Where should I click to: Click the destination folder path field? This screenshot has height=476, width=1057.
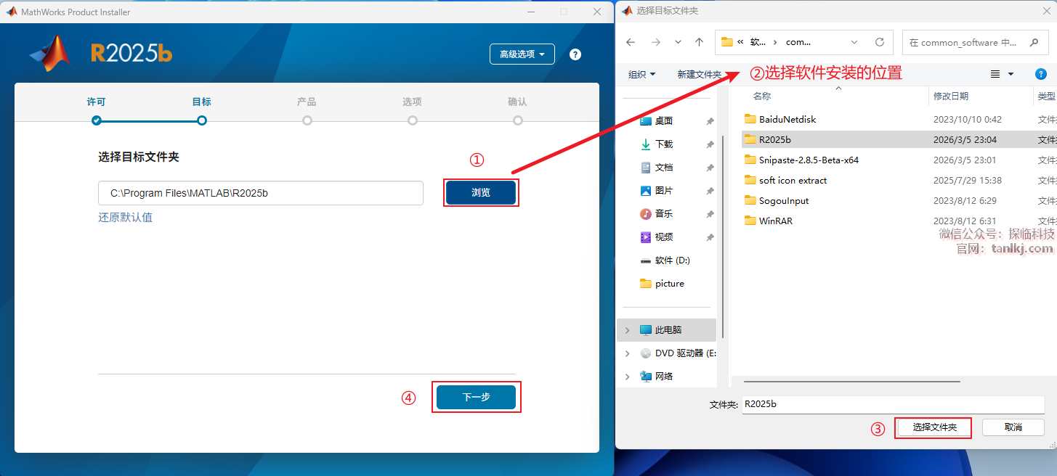[x=261, y=193]
